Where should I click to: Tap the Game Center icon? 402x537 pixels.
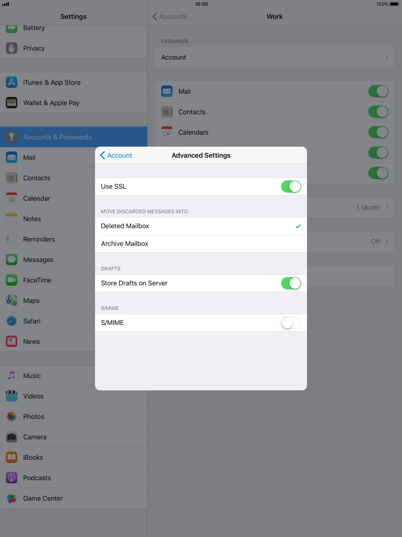12,498
